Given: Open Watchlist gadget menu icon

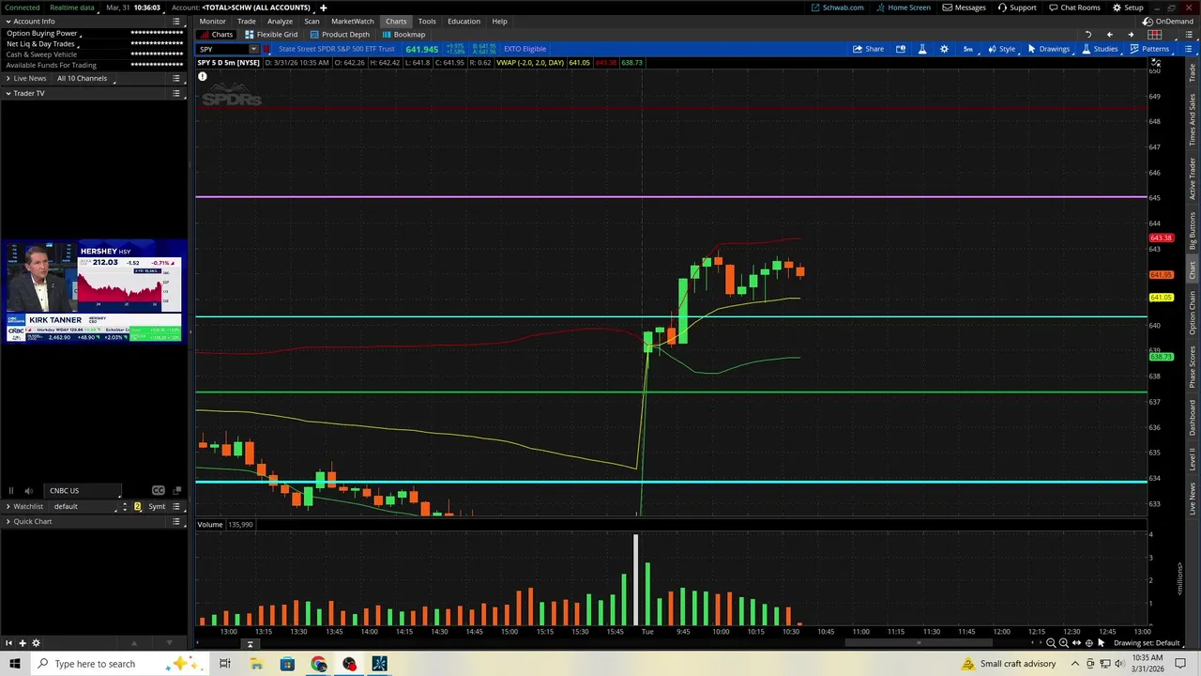Looking at the screenshot, I should pyautogui.click(x=176, y=506).
